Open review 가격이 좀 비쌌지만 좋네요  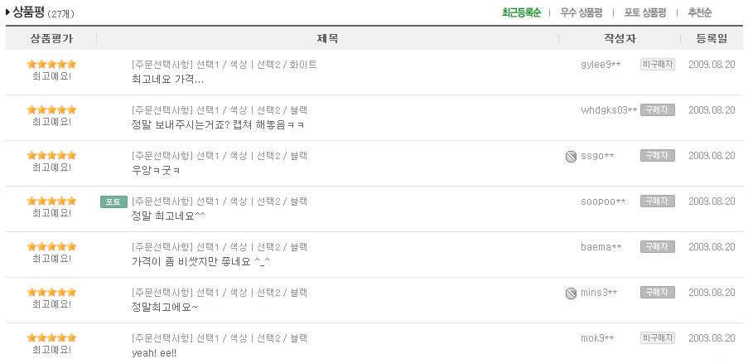200,262
